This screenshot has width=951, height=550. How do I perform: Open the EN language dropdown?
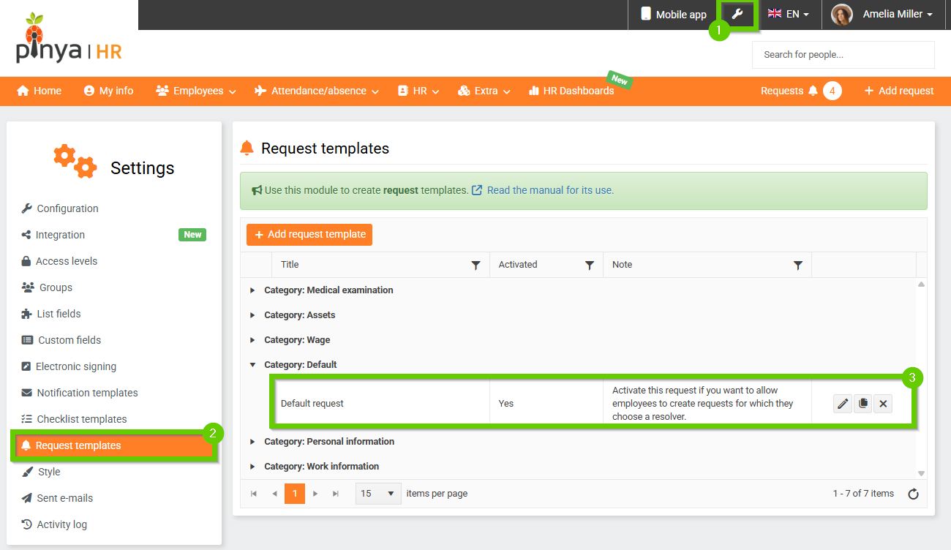tap(788, 15)
